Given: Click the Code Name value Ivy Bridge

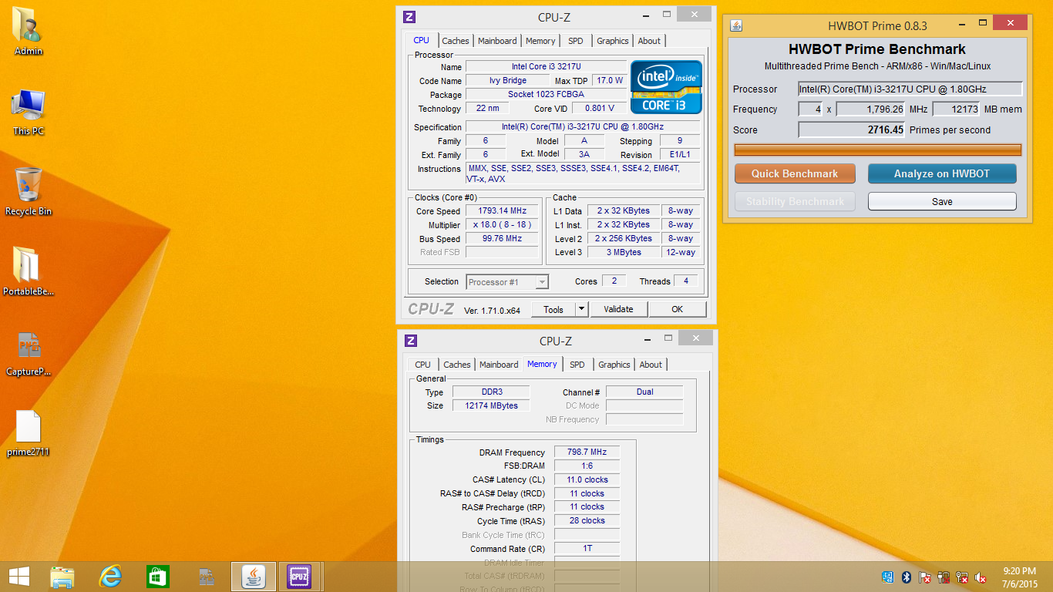Looking at the screenshot, I should (507, 80).
